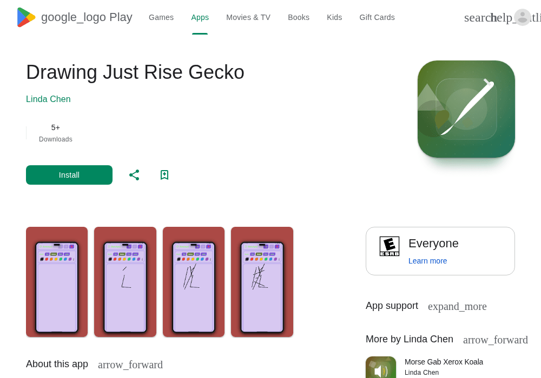Click the Drawing Just Rise Gecko app icon
The height and width of the screenshot is (378, 541).
click(x=466, y=109)
